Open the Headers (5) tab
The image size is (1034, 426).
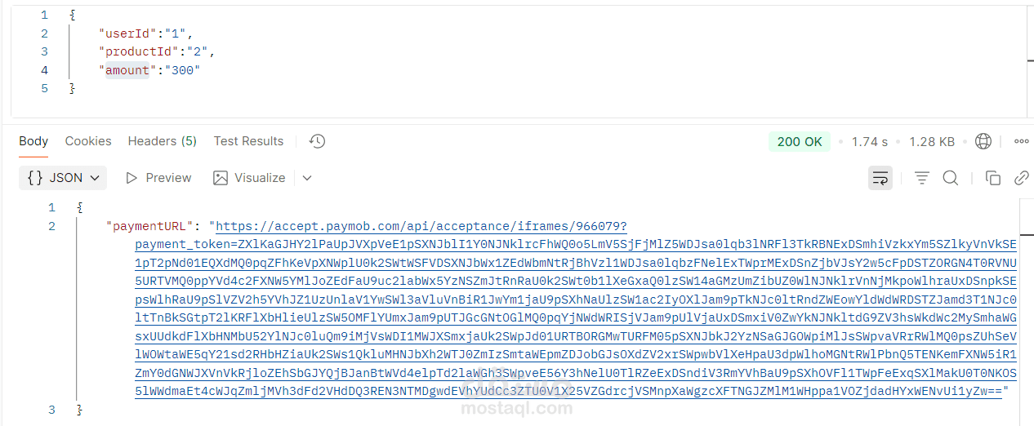162,141
